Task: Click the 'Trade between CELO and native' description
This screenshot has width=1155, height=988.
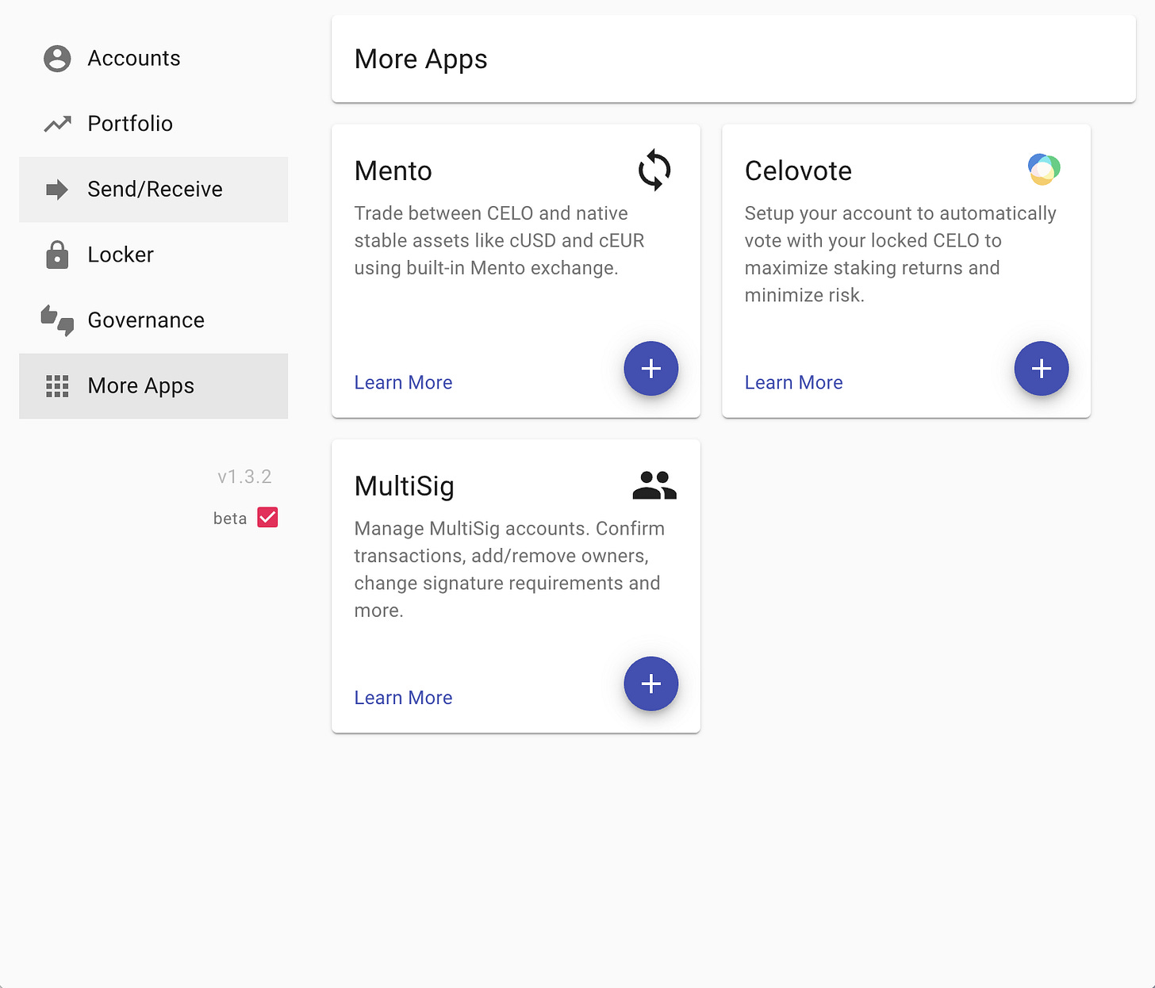Action: pos(499,240)
